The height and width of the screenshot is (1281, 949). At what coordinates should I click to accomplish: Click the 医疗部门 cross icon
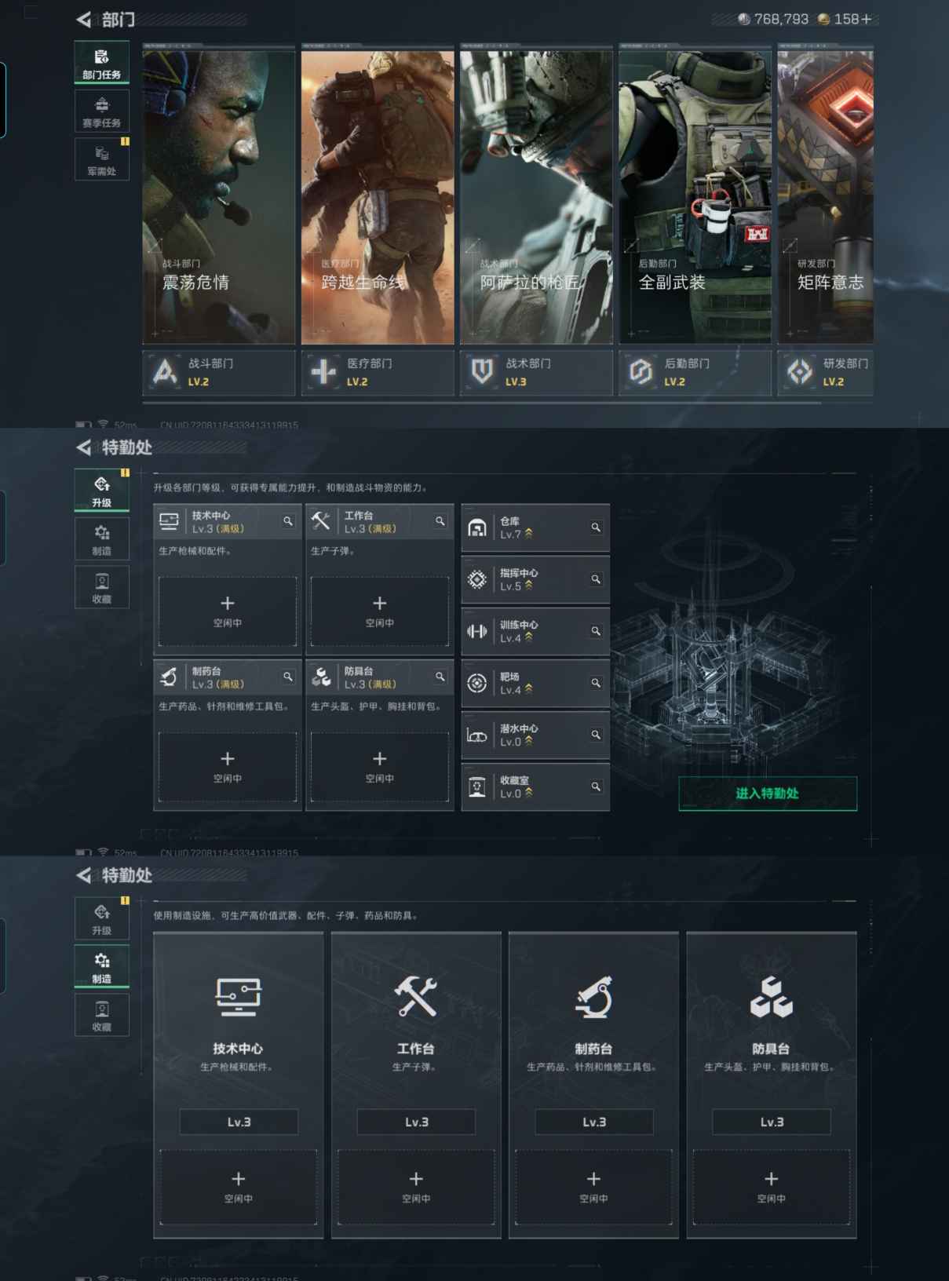[323, 372]
